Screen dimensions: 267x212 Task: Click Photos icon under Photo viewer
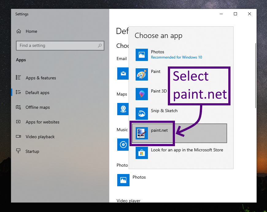[x=123, y=180]
